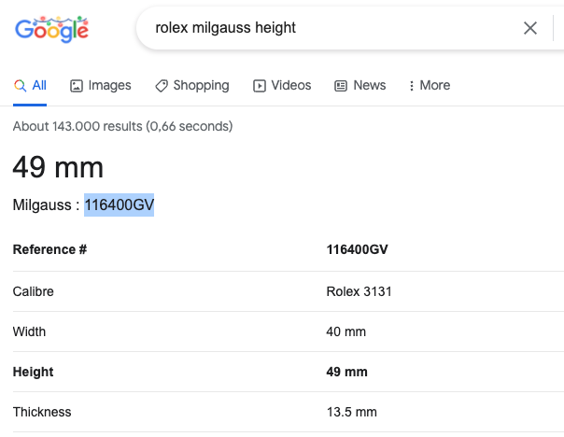Viewport: 564px width, 437px height.
Task: Click the '13.5 mm' thickness value
Action: pos(352,412)
